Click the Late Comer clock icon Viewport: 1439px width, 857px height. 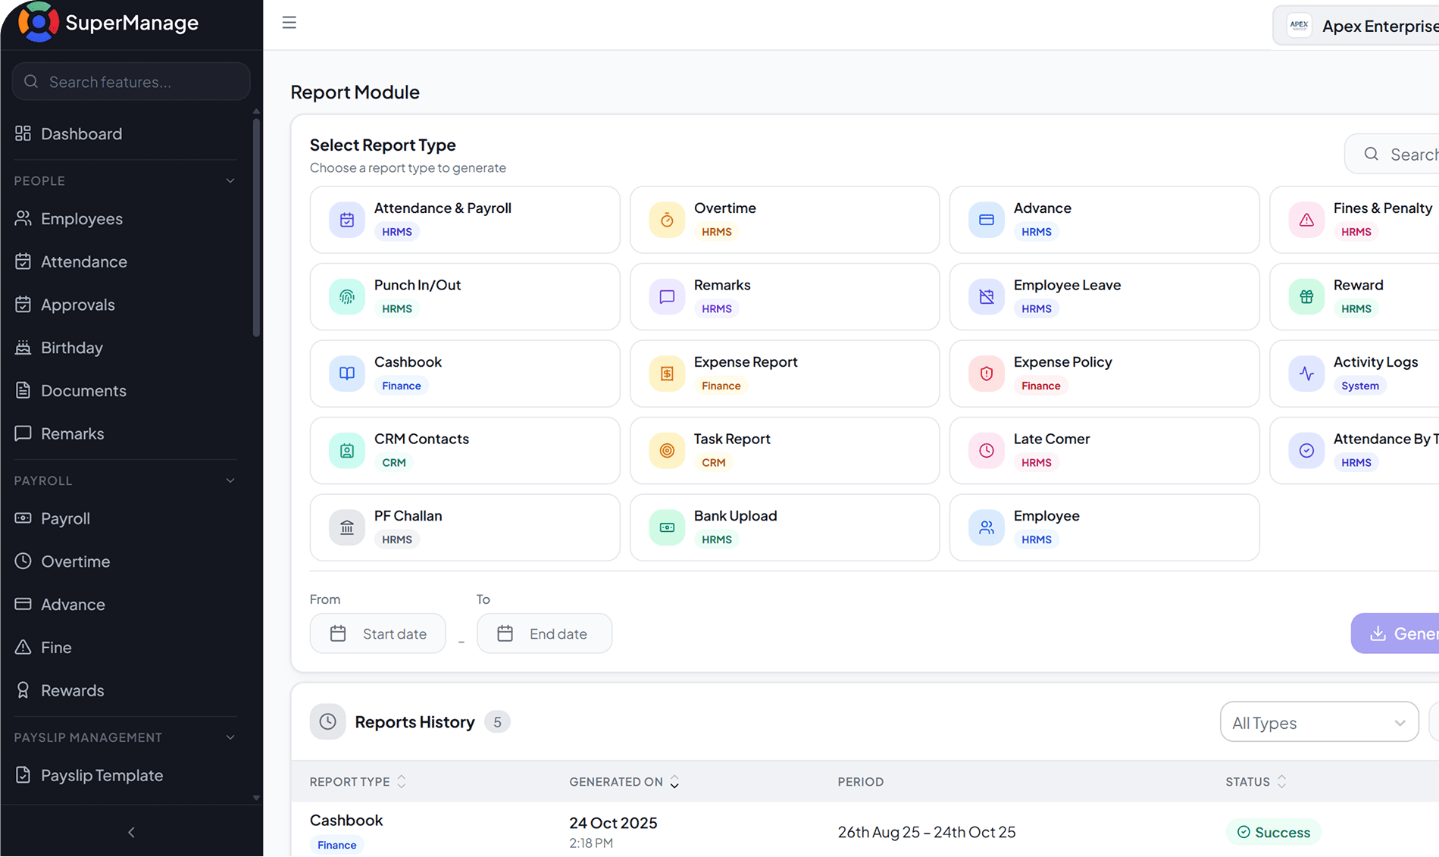pos(987,451)
